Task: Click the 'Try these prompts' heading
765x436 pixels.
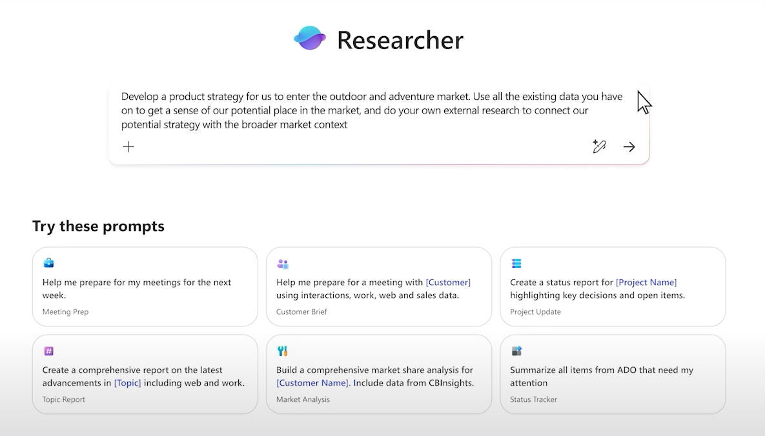Action: tap(99, 226)
